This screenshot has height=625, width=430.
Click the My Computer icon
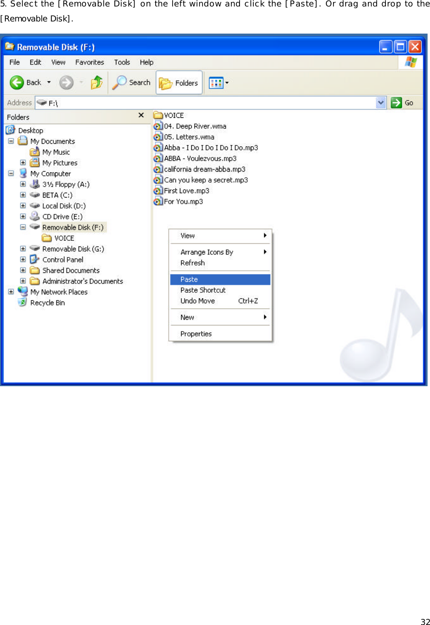pyautogui.click(x=23, y=173)
